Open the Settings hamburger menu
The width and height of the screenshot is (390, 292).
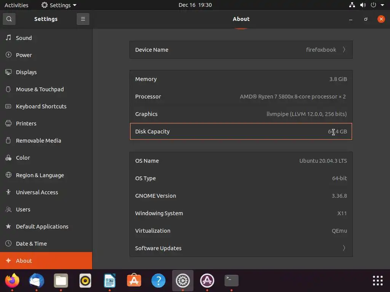click(83, 19)
